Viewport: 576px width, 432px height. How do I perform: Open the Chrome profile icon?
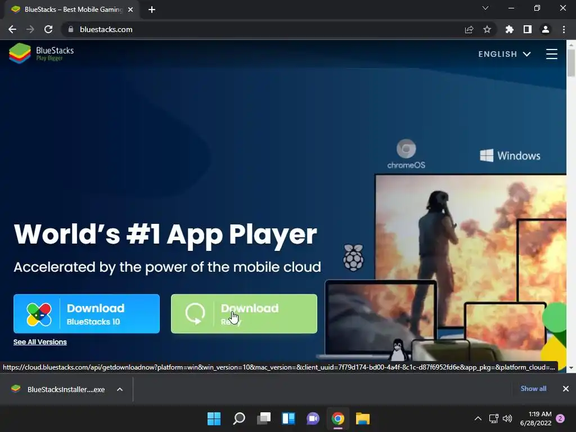(x=546, y=29)
